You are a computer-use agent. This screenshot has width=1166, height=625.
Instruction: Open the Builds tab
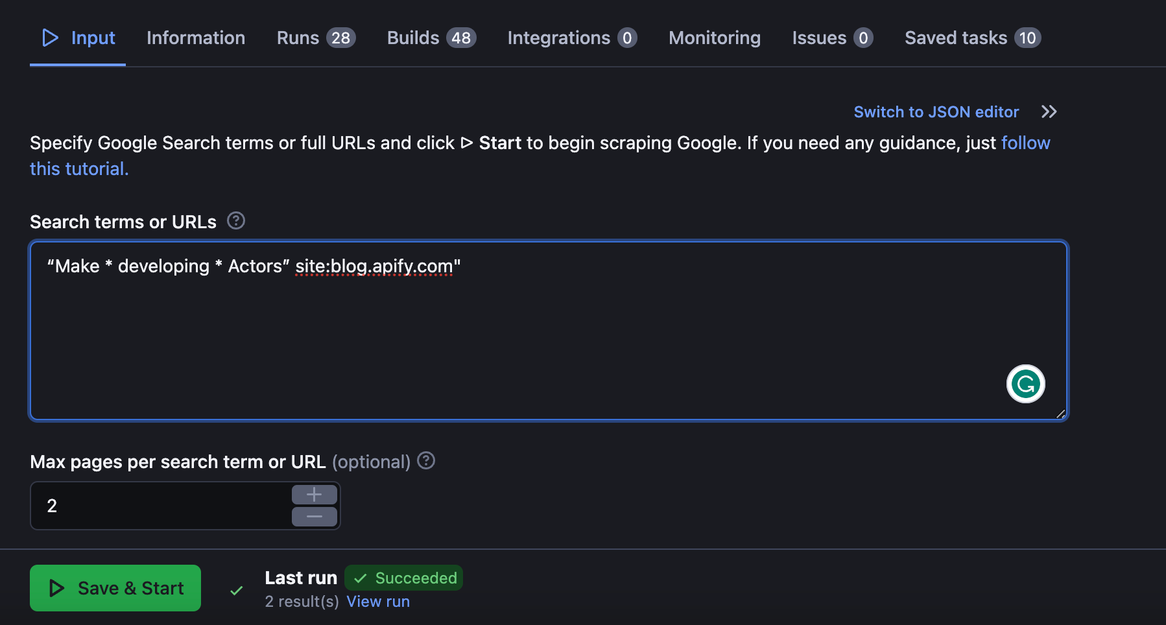coord(431,38)
